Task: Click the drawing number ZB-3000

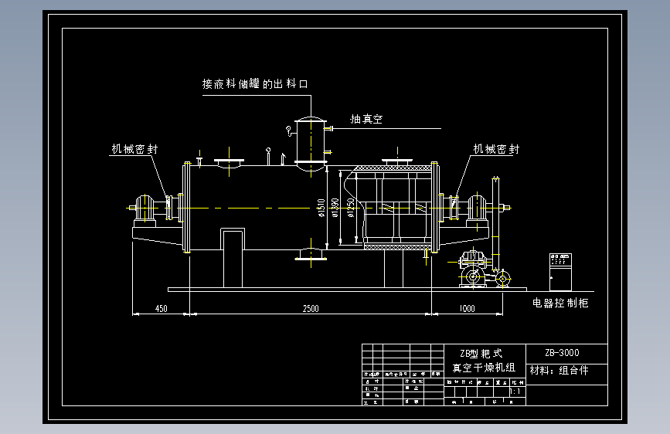Action: click(563, 353)
